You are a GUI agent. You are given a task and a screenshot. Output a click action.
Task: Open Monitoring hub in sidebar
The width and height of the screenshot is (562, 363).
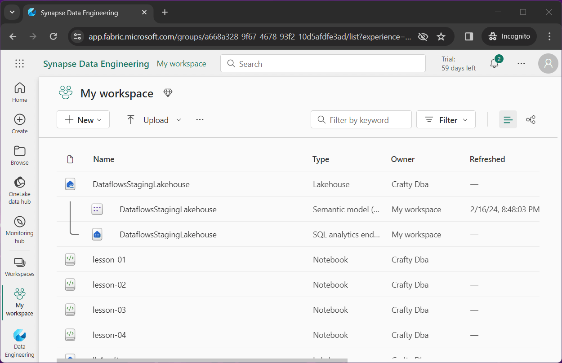pyautogui.click(x=19, y=230)
